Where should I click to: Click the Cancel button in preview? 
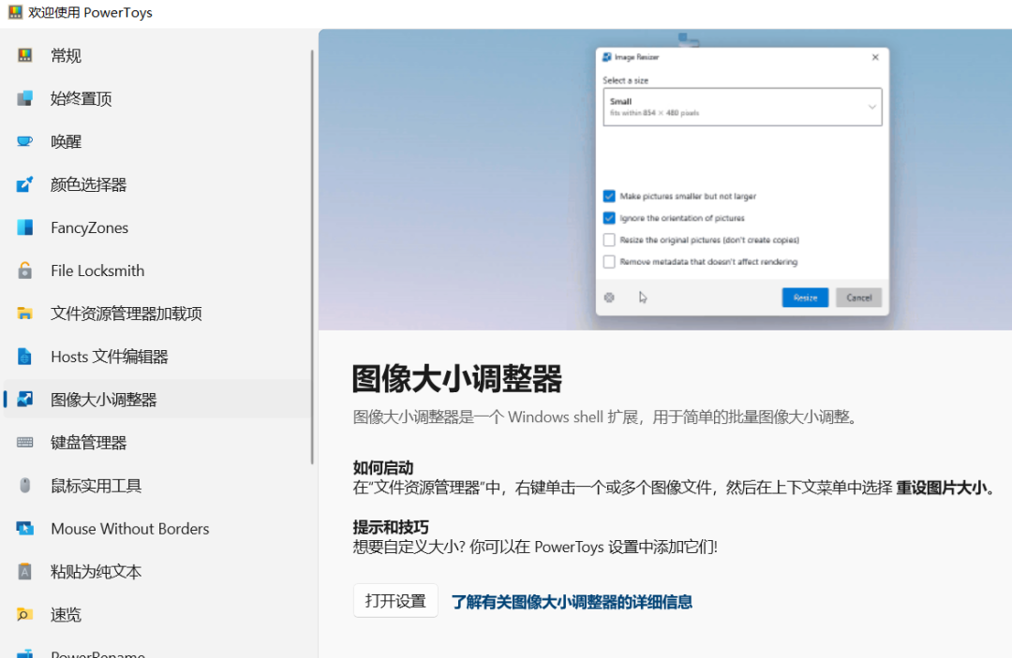point(858,297)
